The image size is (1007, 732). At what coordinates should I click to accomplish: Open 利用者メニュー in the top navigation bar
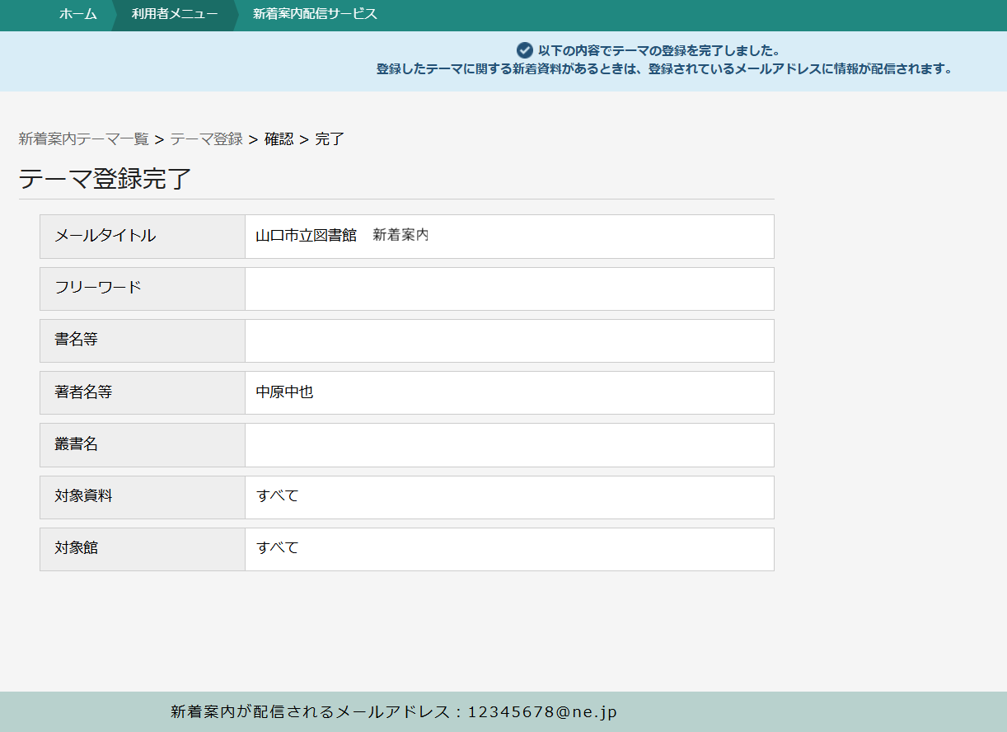(x=175, y=14)
